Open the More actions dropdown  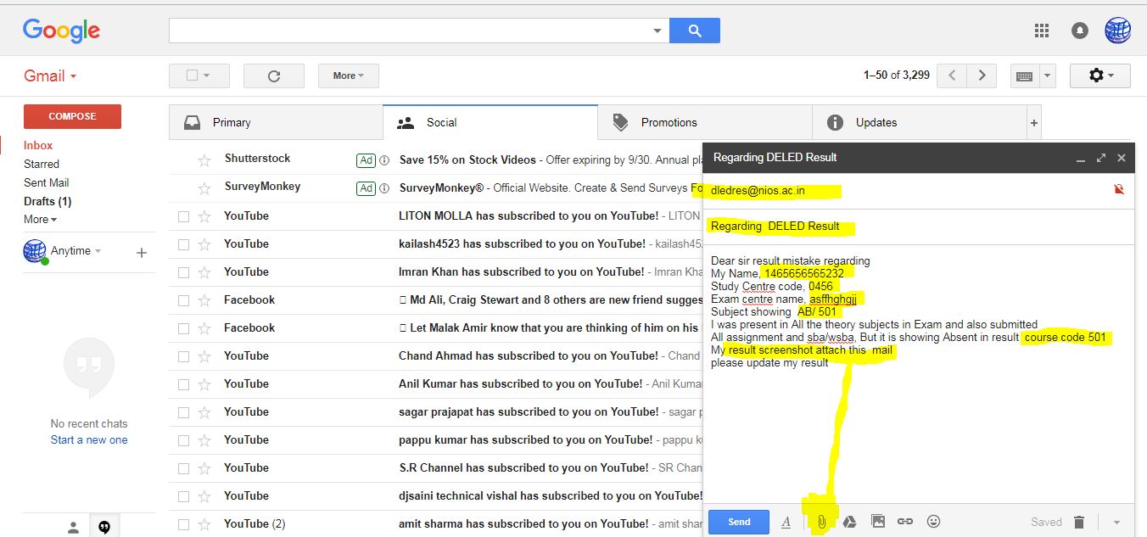348,76
